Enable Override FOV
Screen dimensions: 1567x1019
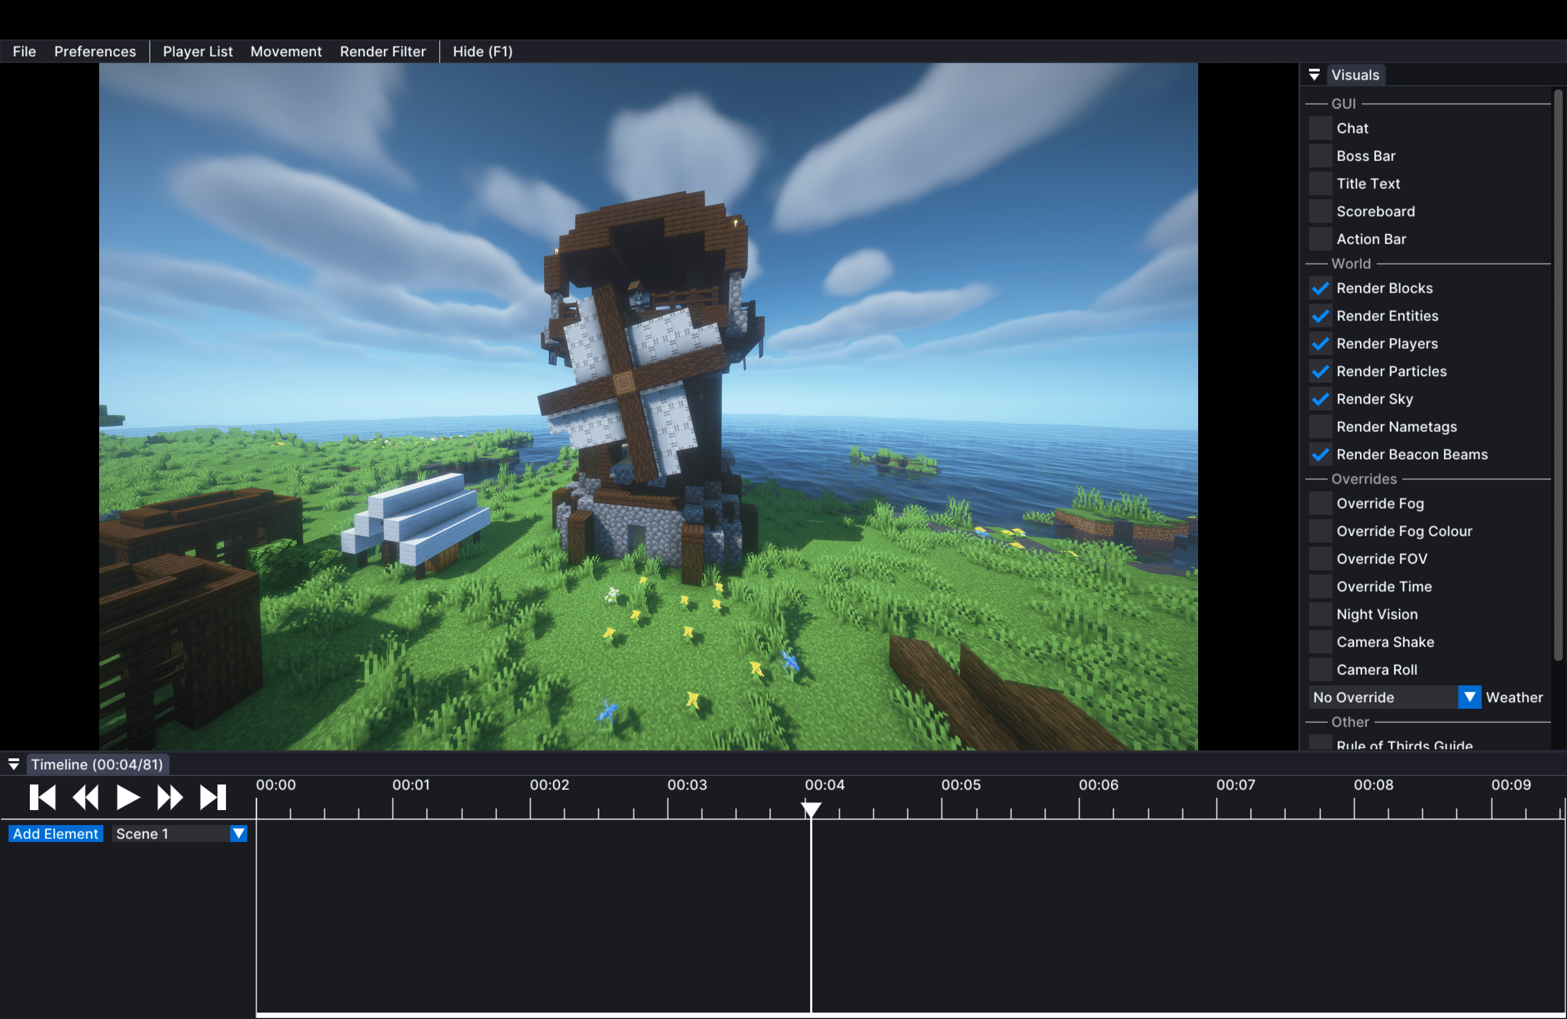click(1320, 559)
